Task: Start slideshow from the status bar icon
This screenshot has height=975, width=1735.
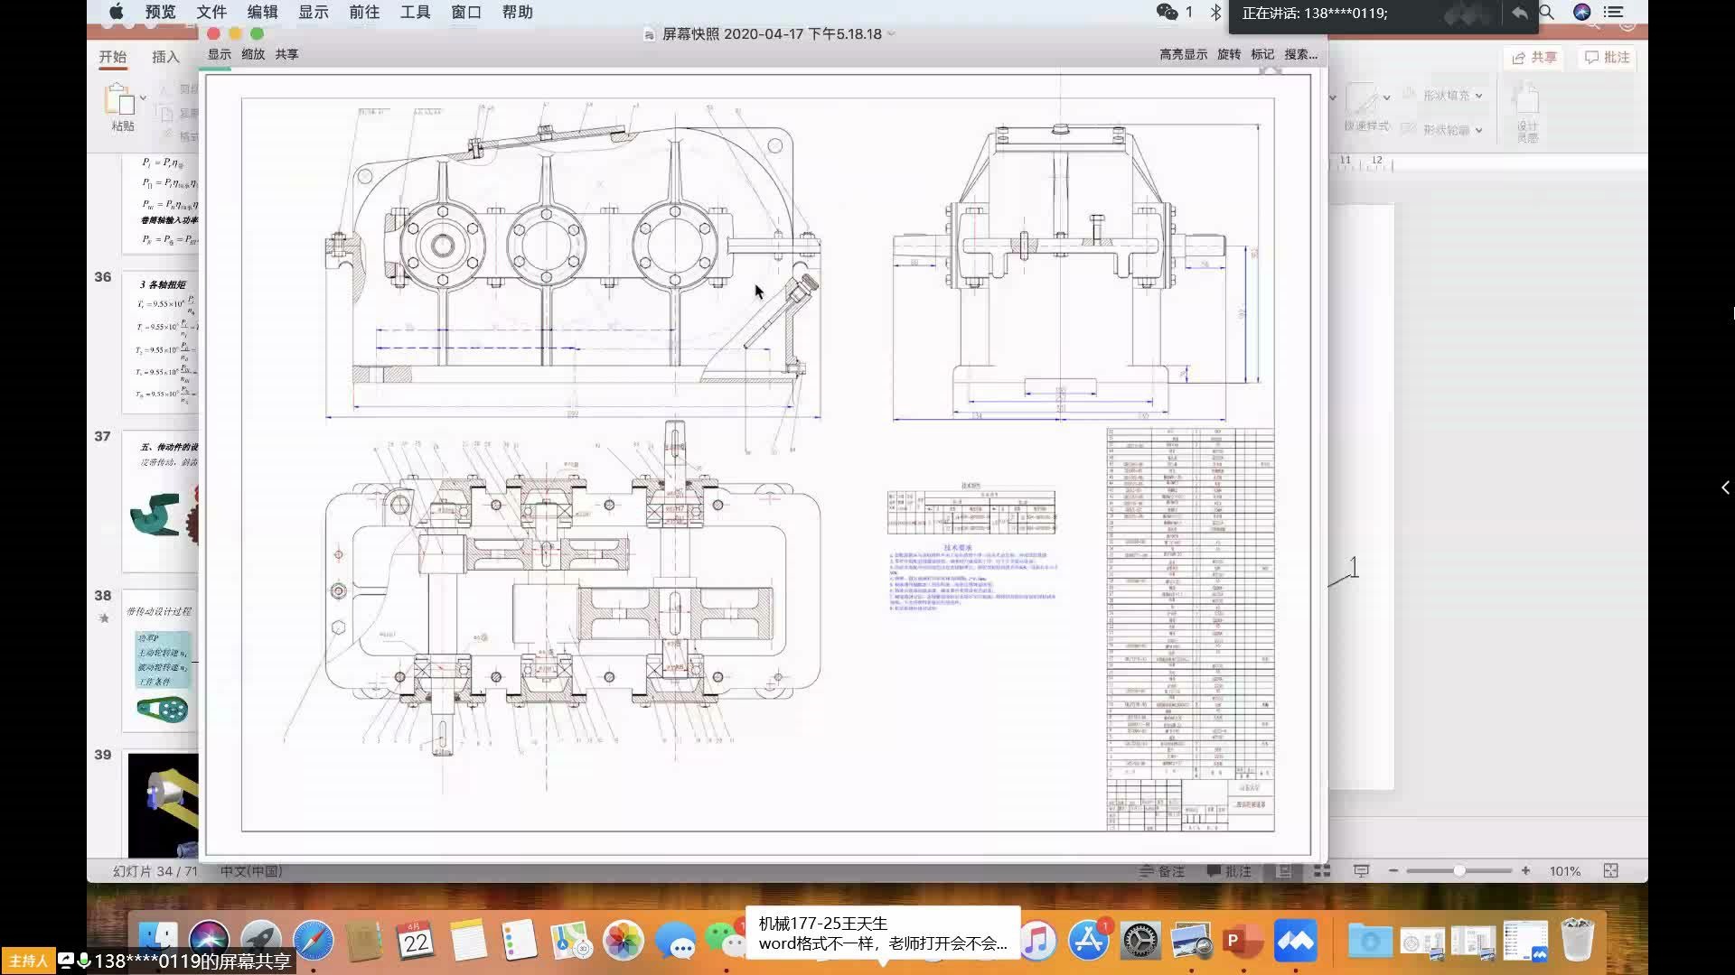Action: (x=1361, y=871)
